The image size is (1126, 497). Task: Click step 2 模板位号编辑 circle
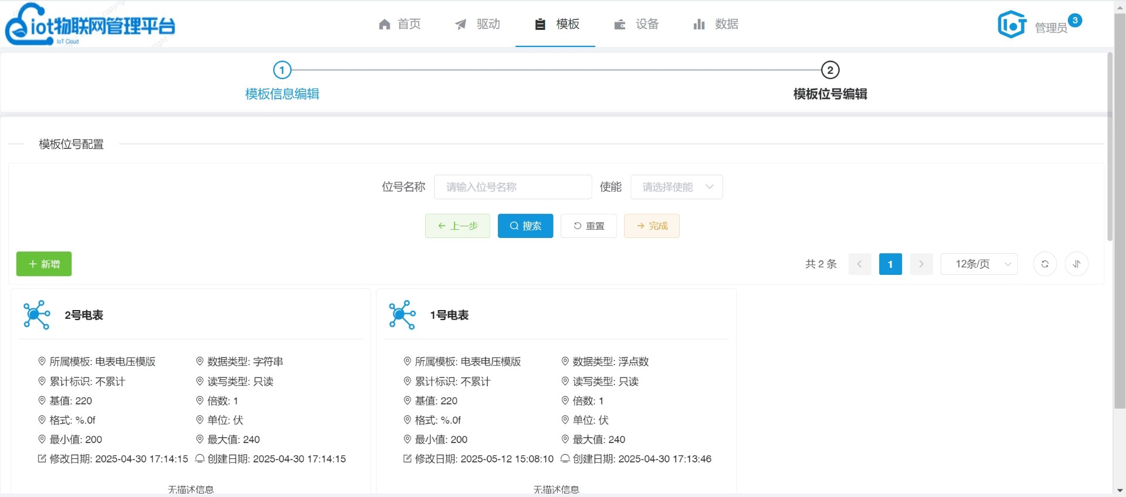pyautogui.click(x=830, y=70)
